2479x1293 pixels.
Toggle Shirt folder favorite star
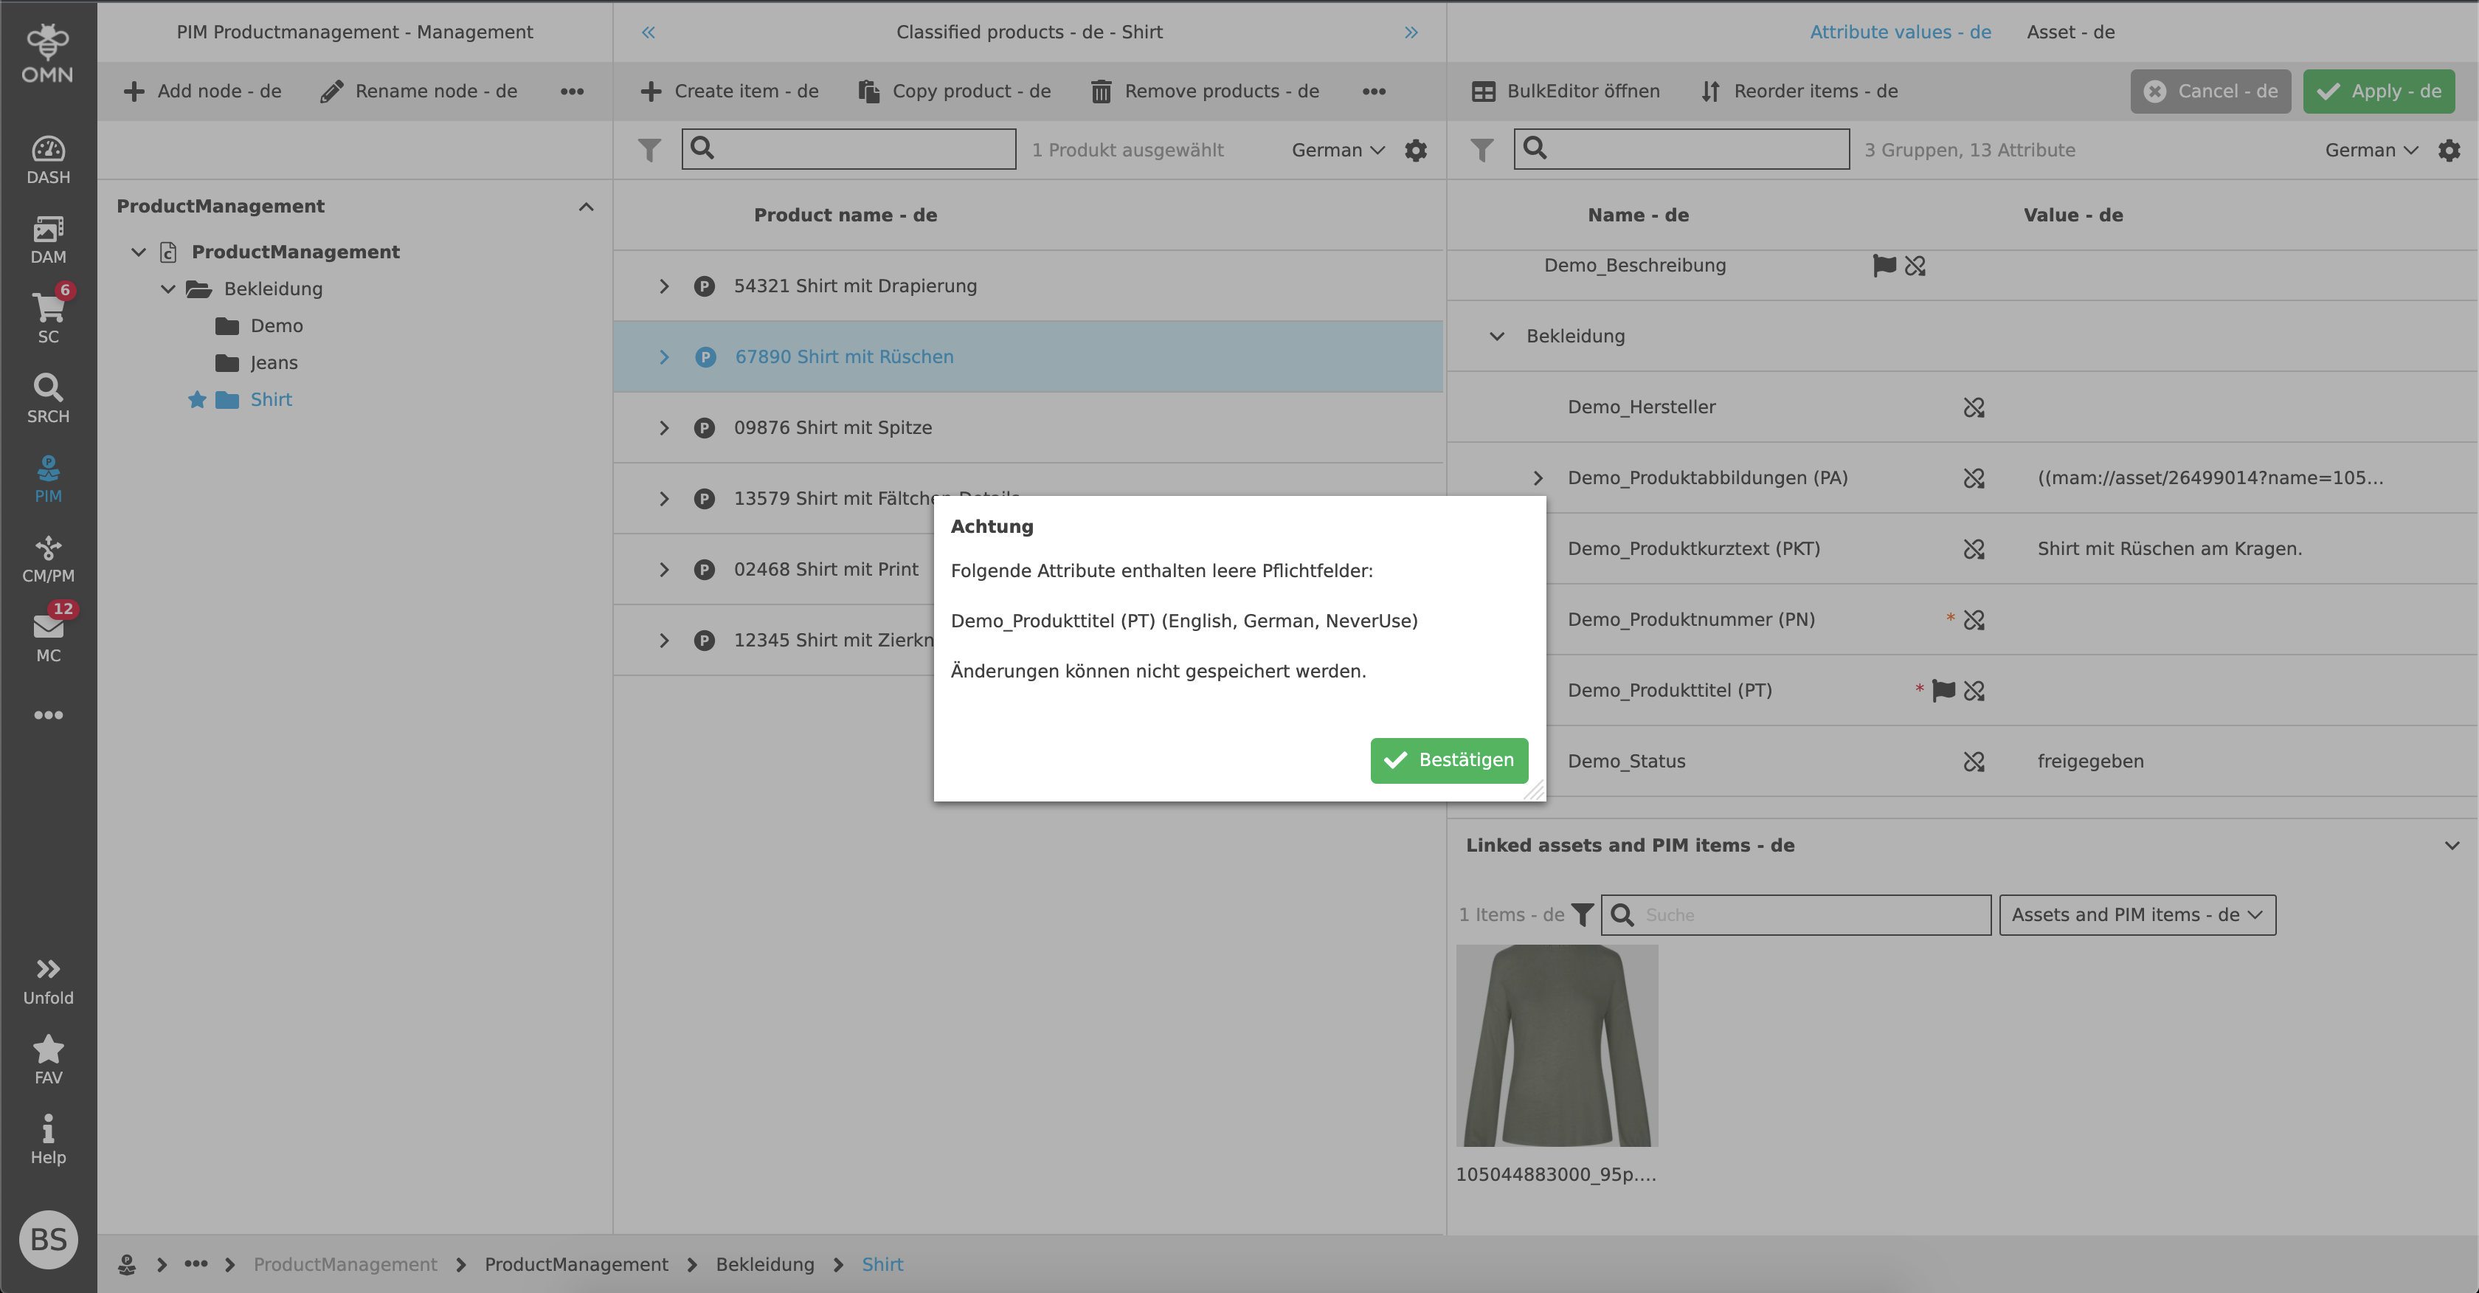tap(197, 399)
